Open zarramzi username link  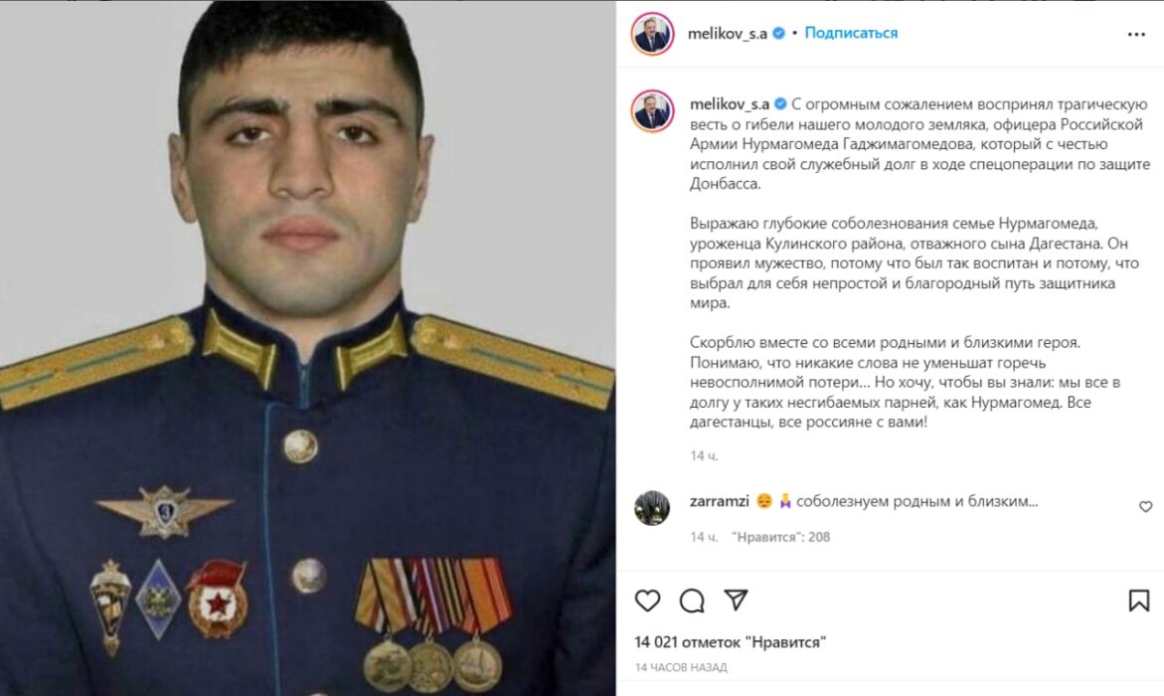pos(720,501)
